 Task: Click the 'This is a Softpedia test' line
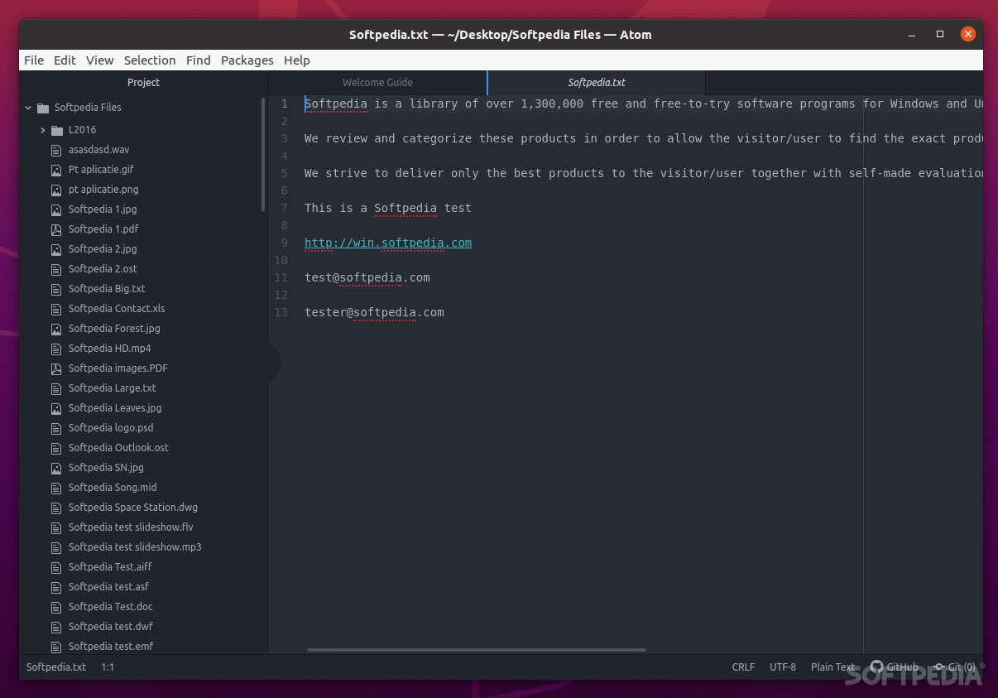(388, 208)
